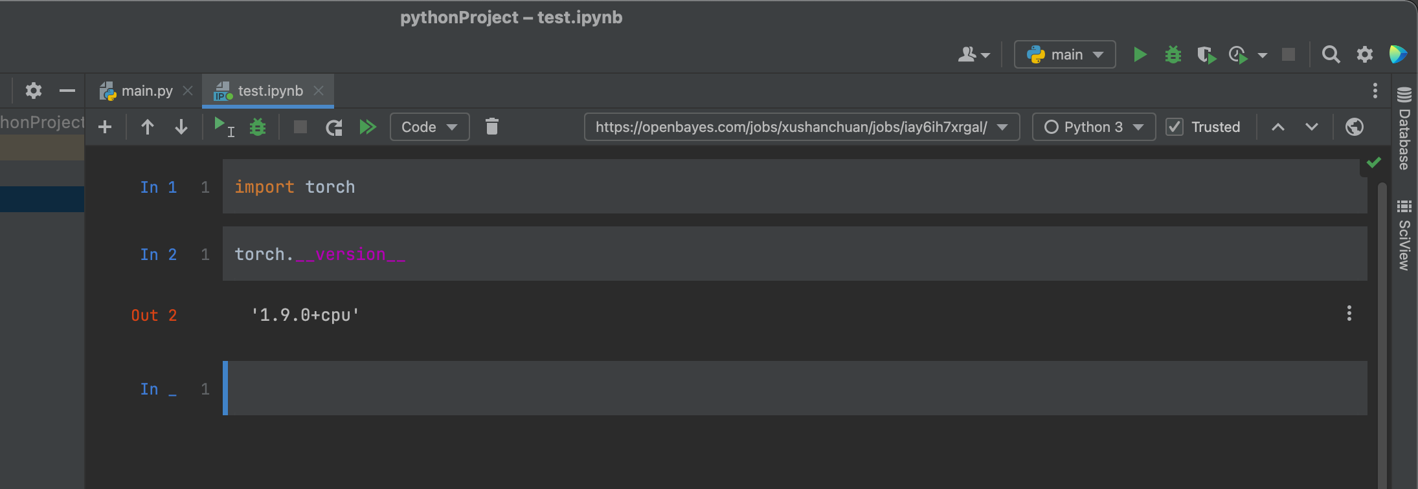Run cell and select below
1418x489 pixels.
pos(223,127)
